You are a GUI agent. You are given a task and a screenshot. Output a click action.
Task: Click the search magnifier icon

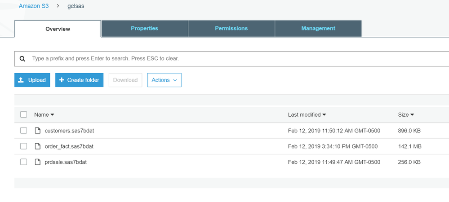tap(22, 59)
